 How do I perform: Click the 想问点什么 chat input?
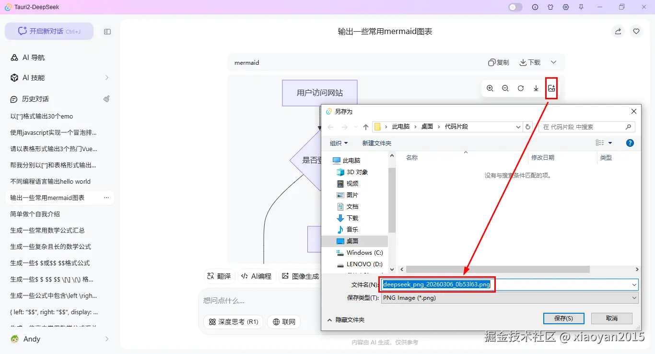click(x=259, y=301)
